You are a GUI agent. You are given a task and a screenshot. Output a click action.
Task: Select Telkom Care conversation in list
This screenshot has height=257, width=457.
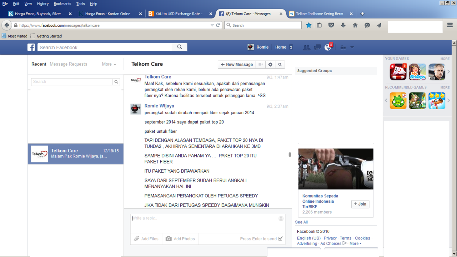pos(76,154)
